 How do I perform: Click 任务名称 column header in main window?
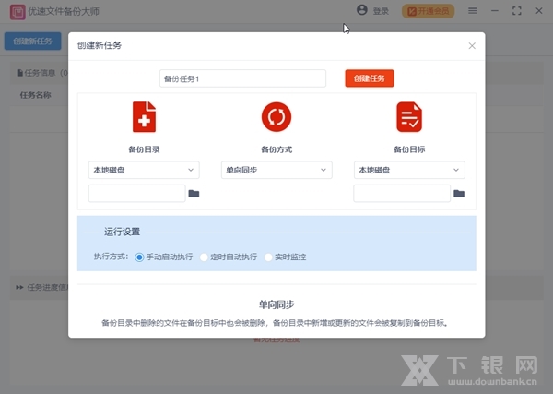tap(35, 95)
